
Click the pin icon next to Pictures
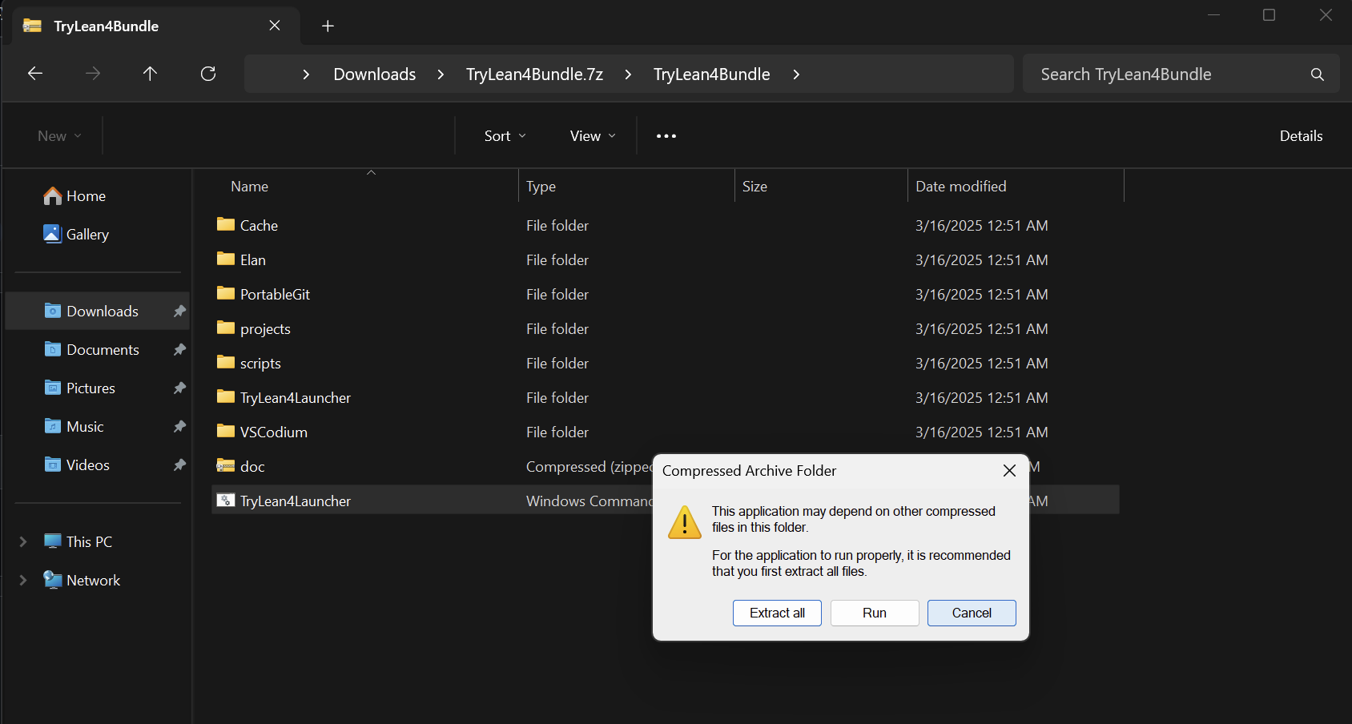pos(179,388)
